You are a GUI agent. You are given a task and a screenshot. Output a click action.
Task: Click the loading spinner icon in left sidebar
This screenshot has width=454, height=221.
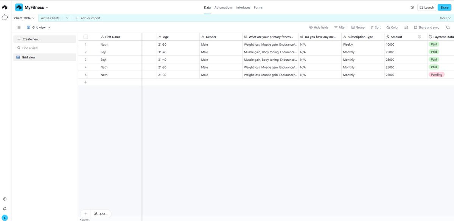pyautogui.click(x=5, y=17)
